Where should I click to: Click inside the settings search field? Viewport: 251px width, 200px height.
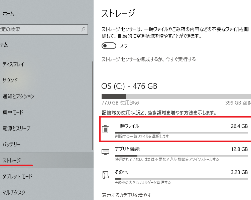[x=40, y=29]
